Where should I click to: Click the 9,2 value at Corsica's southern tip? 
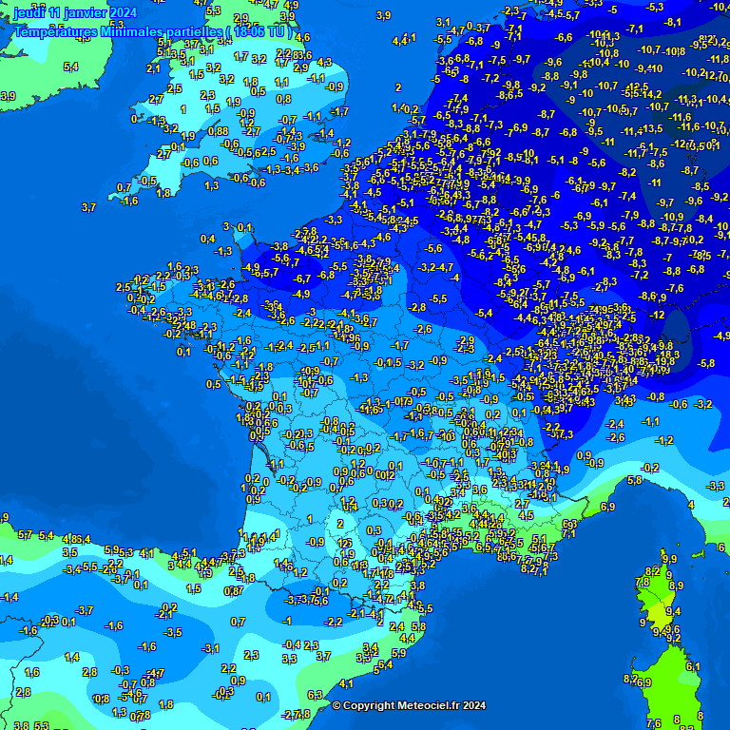point(674,639)
